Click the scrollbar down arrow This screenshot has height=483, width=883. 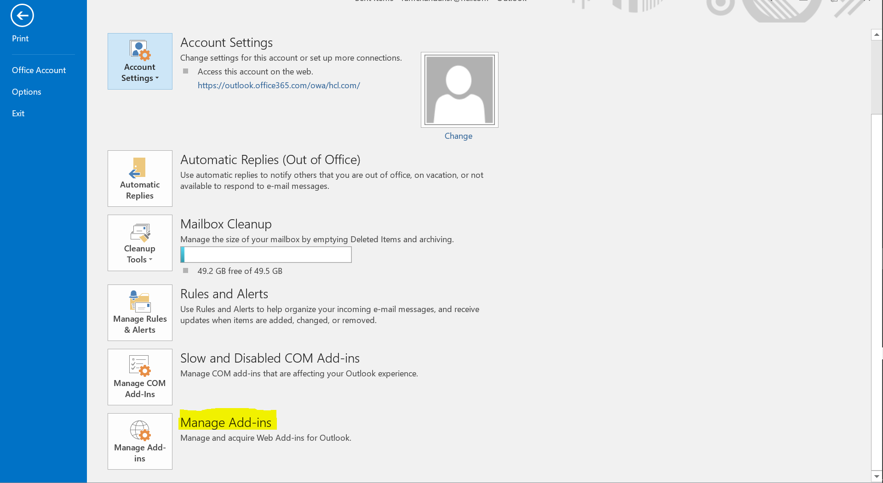pos(877,477)
